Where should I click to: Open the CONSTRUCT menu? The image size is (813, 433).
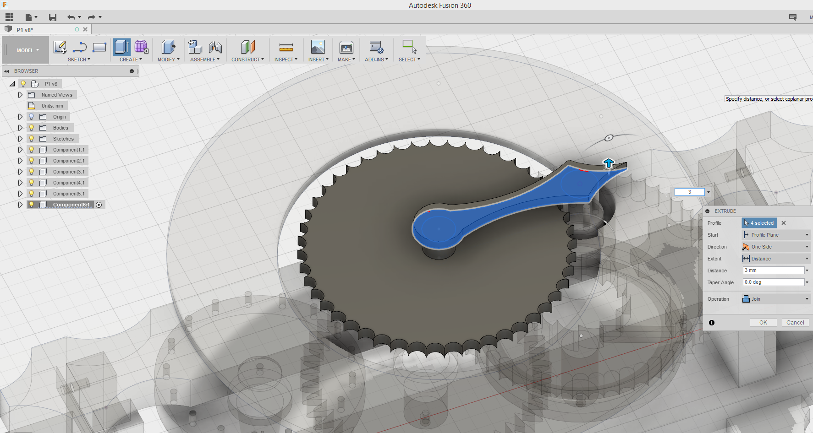247,60
